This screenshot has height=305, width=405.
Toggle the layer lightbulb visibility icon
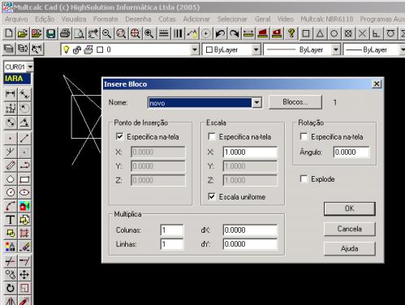(x=66, y=49)
